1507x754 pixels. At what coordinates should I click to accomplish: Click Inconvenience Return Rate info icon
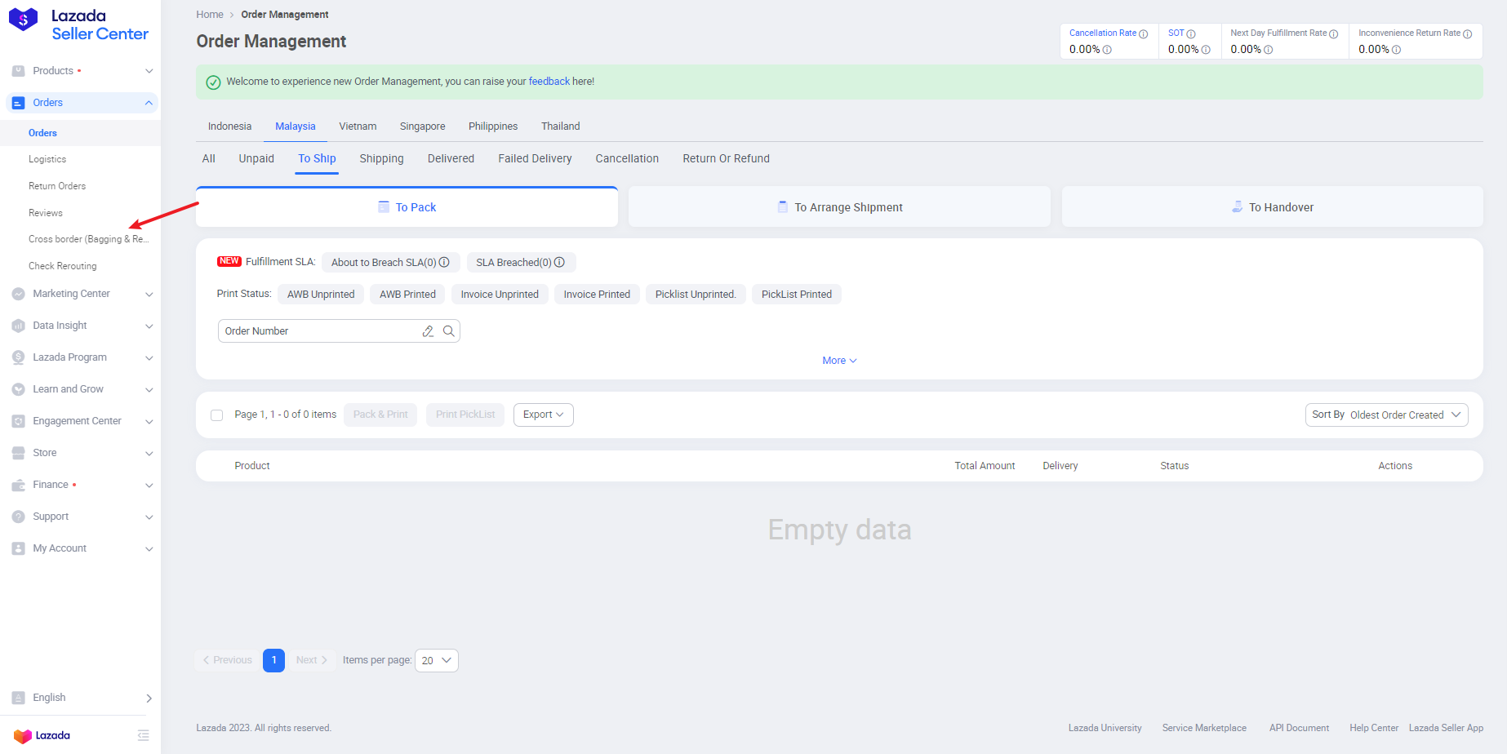pyautogui.click(x=1468, y=33)
